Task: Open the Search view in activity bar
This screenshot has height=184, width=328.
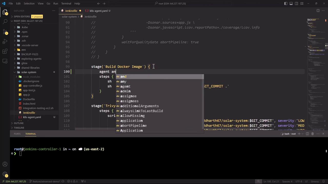Action: coord(5,22)
